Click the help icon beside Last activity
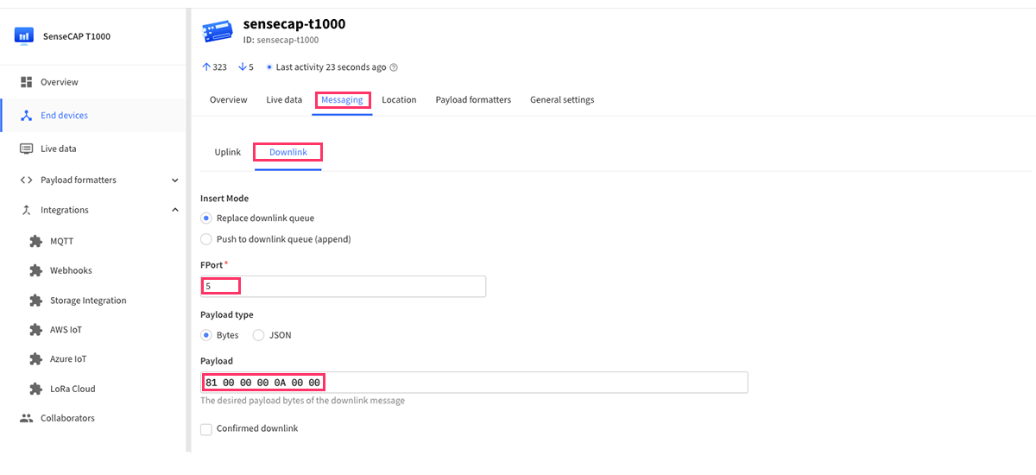The width and height of the screenshot is (1036, 475). (x=394, y=67)
